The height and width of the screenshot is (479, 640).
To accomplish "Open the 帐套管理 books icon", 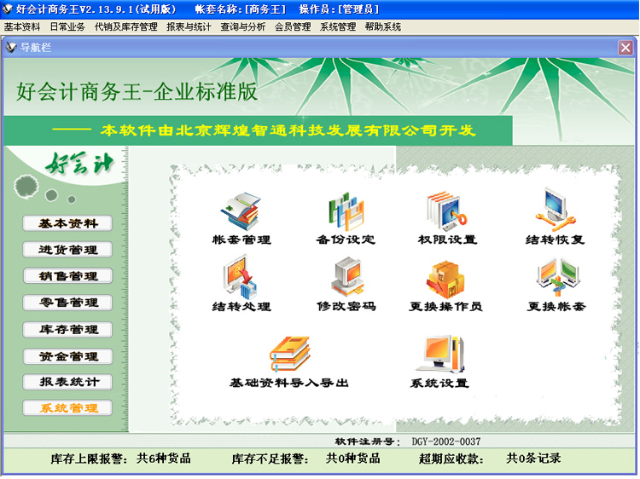I will click(241, 211).
